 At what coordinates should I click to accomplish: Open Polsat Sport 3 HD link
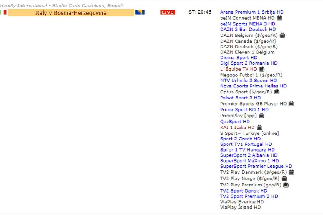241,98
